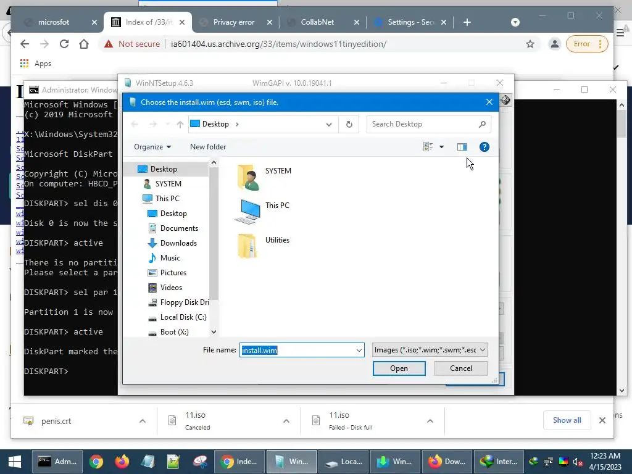Change view using the view icon

[428, 147]
